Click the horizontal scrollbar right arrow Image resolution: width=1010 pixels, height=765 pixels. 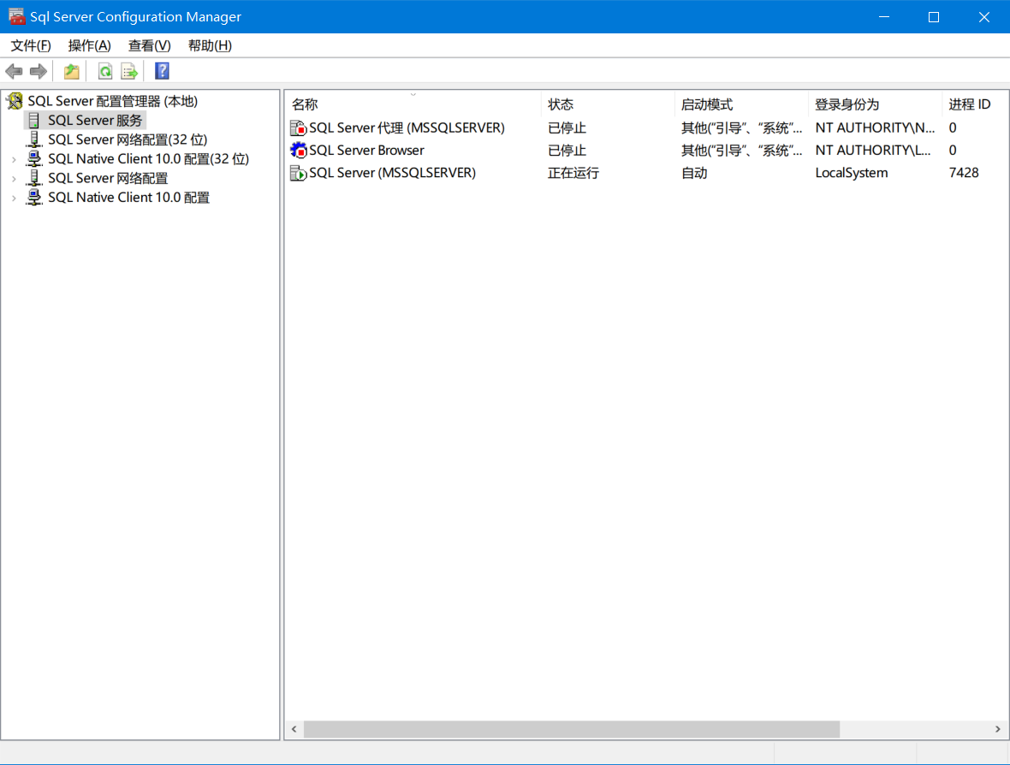pyautogui.click(x=997, y=729)
